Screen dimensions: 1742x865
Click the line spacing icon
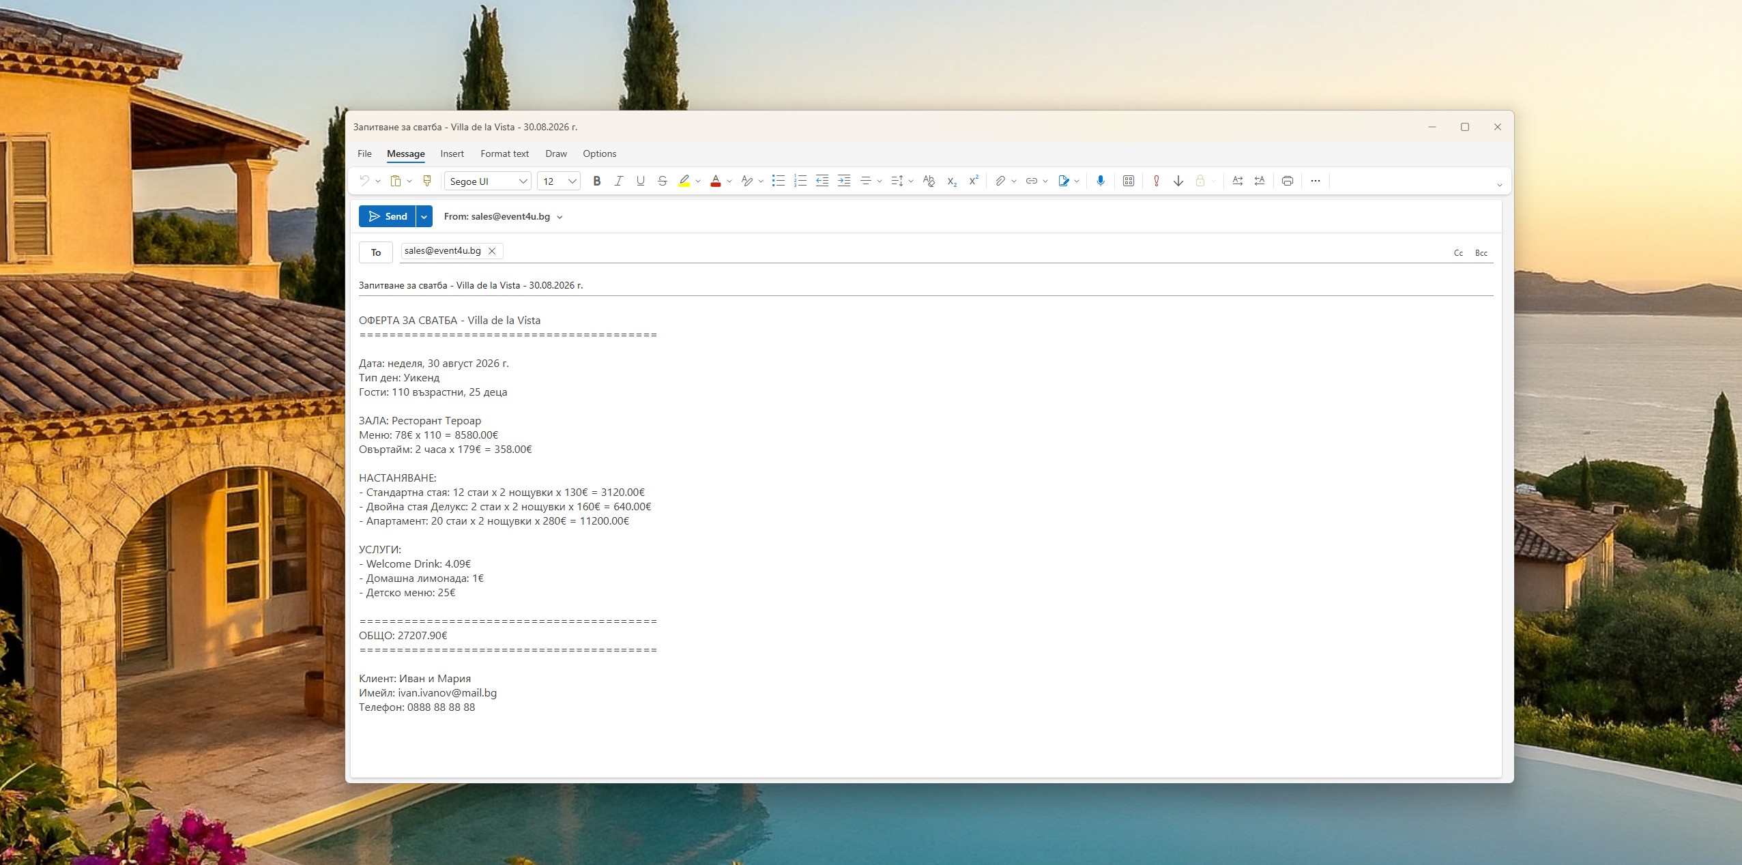897,181
